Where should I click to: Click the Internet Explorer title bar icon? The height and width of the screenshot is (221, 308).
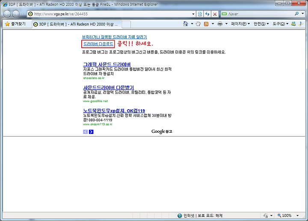(5, 4)
